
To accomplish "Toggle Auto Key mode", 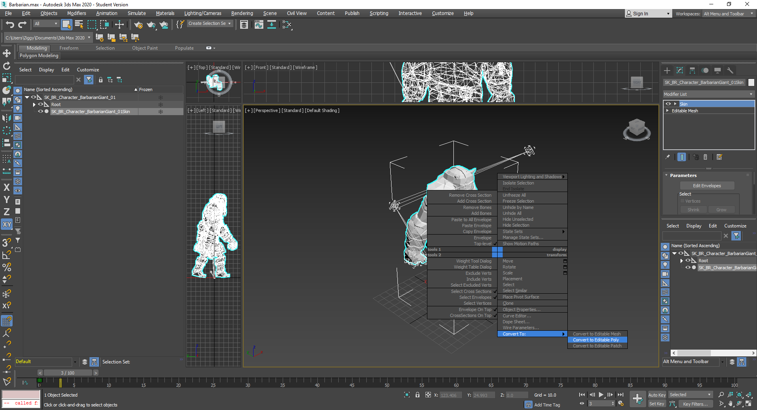I will (x=657, y=395).
